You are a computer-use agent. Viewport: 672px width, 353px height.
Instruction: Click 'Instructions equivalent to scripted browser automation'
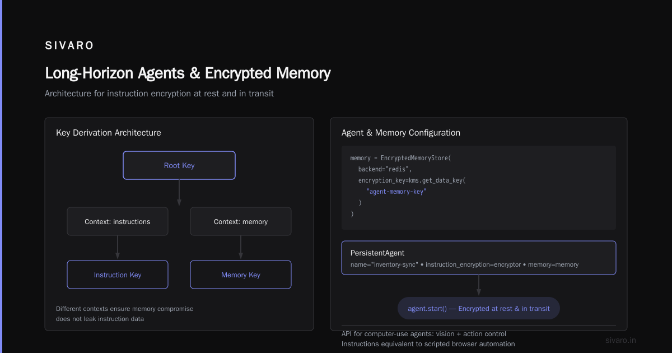pyautogui.click(x=428, y=344)
